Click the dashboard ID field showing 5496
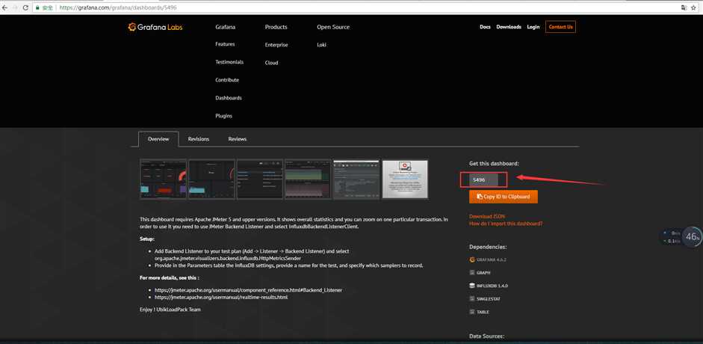The image size is (703, 344). pyautogui.click(x=484, y=179)
